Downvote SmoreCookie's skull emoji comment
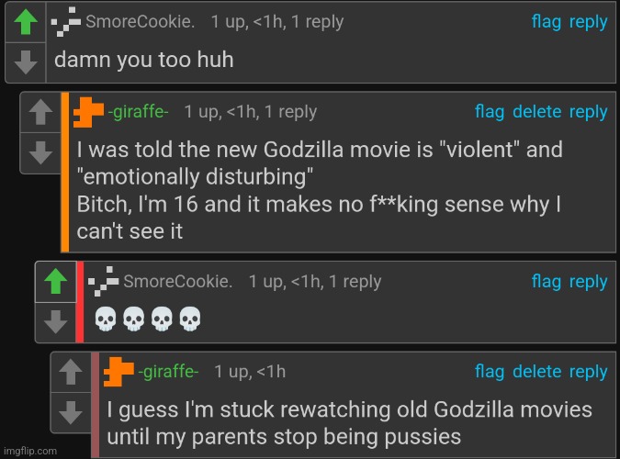This screenshot has height=459, width=620. (x=56, y=320)
